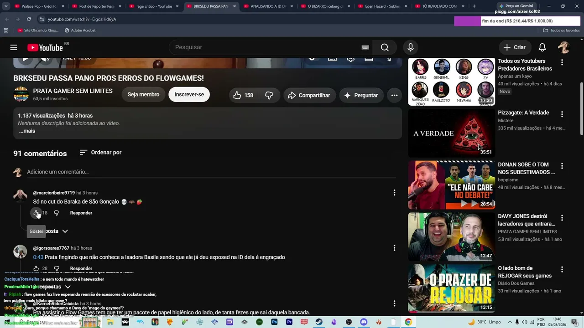The image size is (584, 328).
Task: Open the YouTube hamburger guide menu
Action: (14, 47)
